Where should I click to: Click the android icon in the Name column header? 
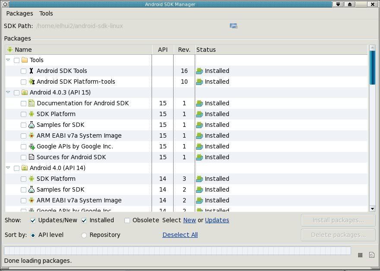tap(10, 50)
